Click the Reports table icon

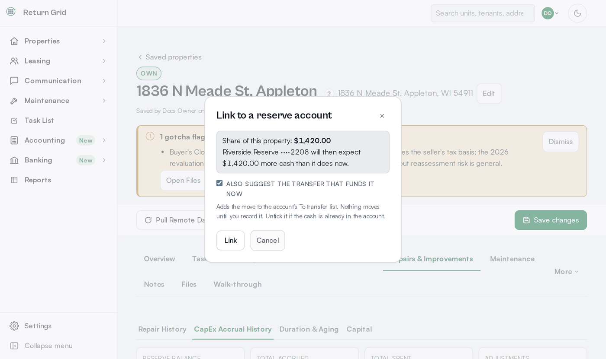(x=14, y=180)
